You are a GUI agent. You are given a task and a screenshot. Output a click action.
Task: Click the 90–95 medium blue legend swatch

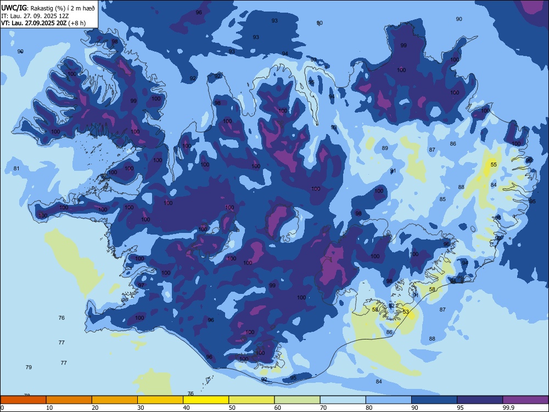[x=434, y=400]
